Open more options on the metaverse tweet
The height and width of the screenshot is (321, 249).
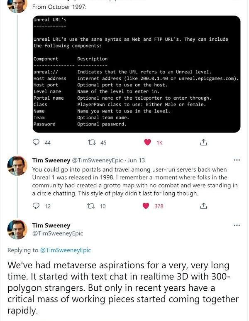coord(237,225)
